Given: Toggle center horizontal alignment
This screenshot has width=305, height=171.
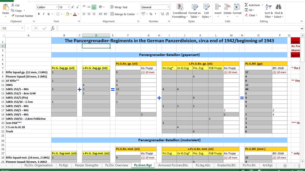Looking at the screenshot, I should (x=88, y=14).
